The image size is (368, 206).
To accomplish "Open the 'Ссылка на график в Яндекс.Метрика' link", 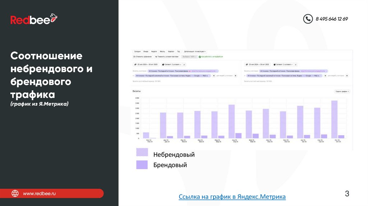I will 232,197.
